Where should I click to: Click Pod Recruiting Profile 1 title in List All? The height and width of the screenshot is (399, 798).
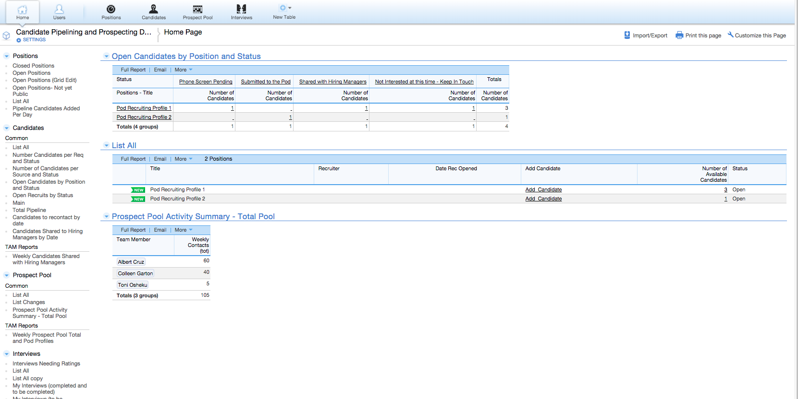click(177, 190)
